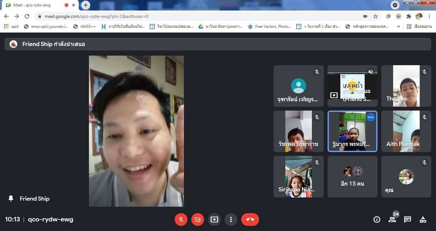
Task: Open the activities shapes icon
Action: [423, 219]
